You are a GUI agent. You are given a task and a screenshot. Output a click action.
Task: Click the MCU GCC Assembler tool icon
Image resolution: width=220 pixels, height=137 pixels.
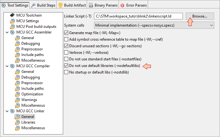point(12,32)
